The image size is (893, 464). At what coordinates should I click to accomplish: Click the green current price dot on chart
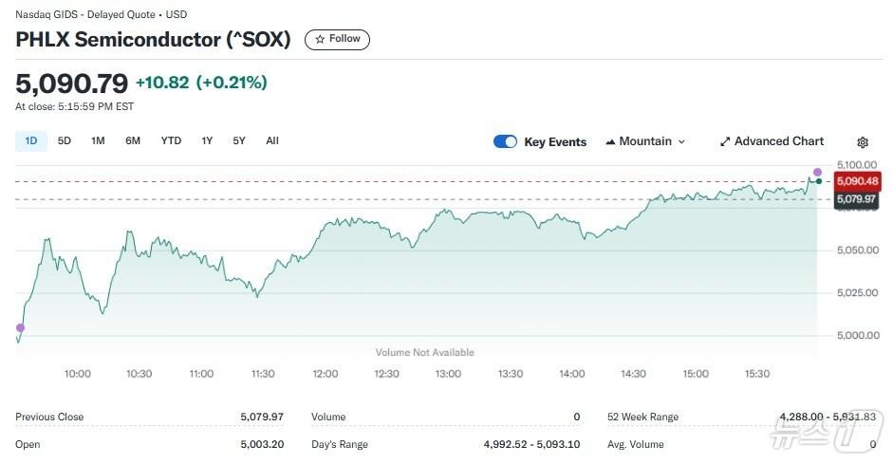point(818,180)
